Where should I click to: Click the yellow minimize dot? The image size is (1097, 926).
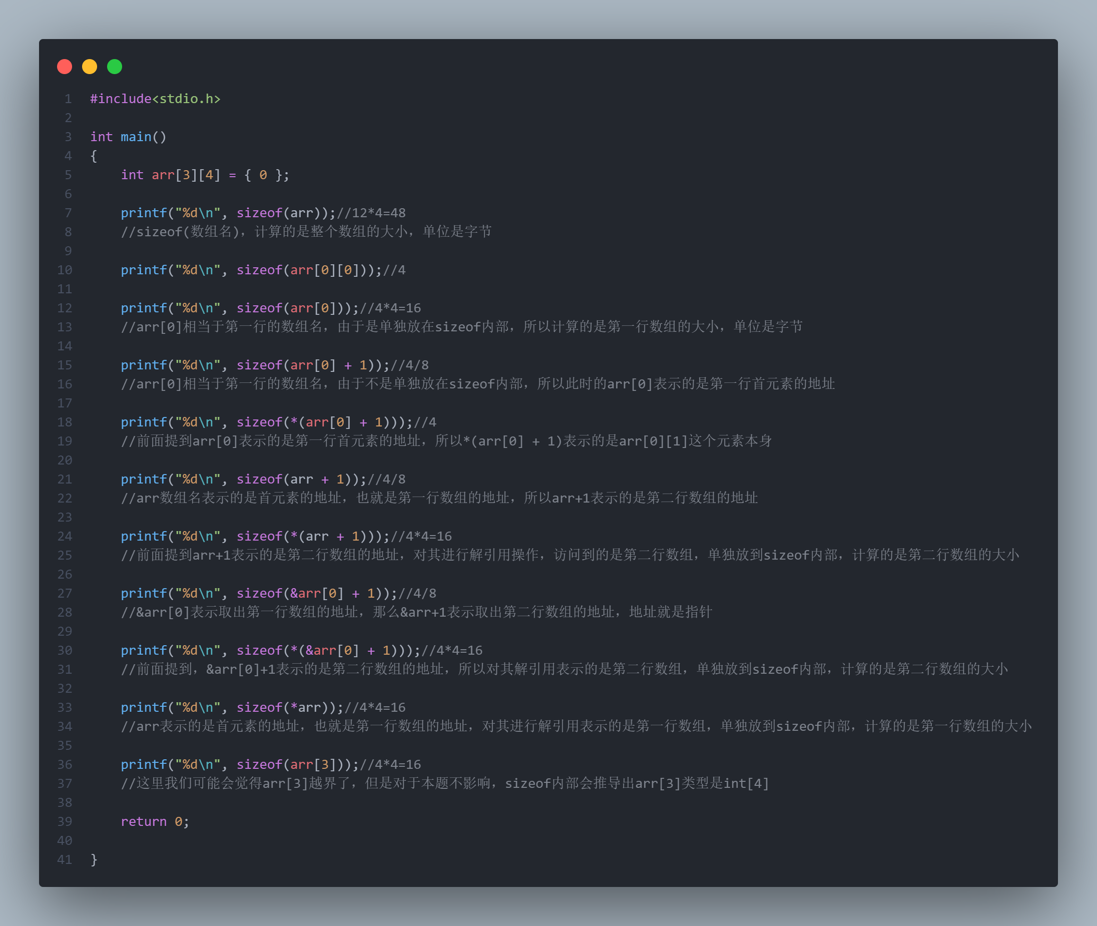pos(90,67)
